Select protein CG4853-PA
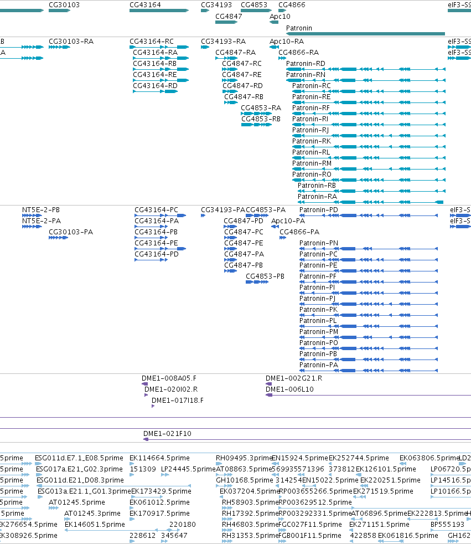This screenshot has width=471, height=544. pos(266,210)
